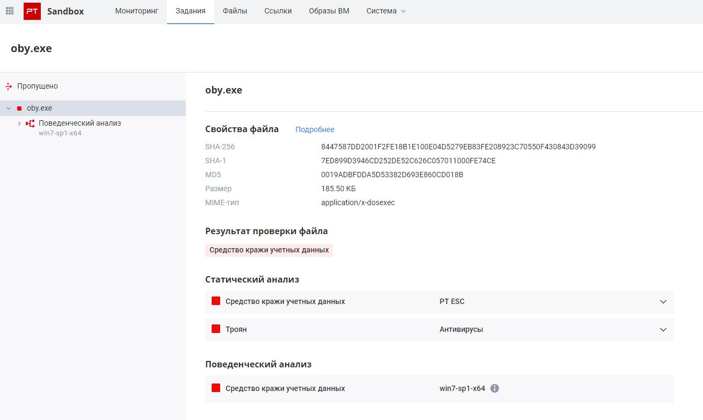Click the oby.exe heading in details panel

[224, 90]
